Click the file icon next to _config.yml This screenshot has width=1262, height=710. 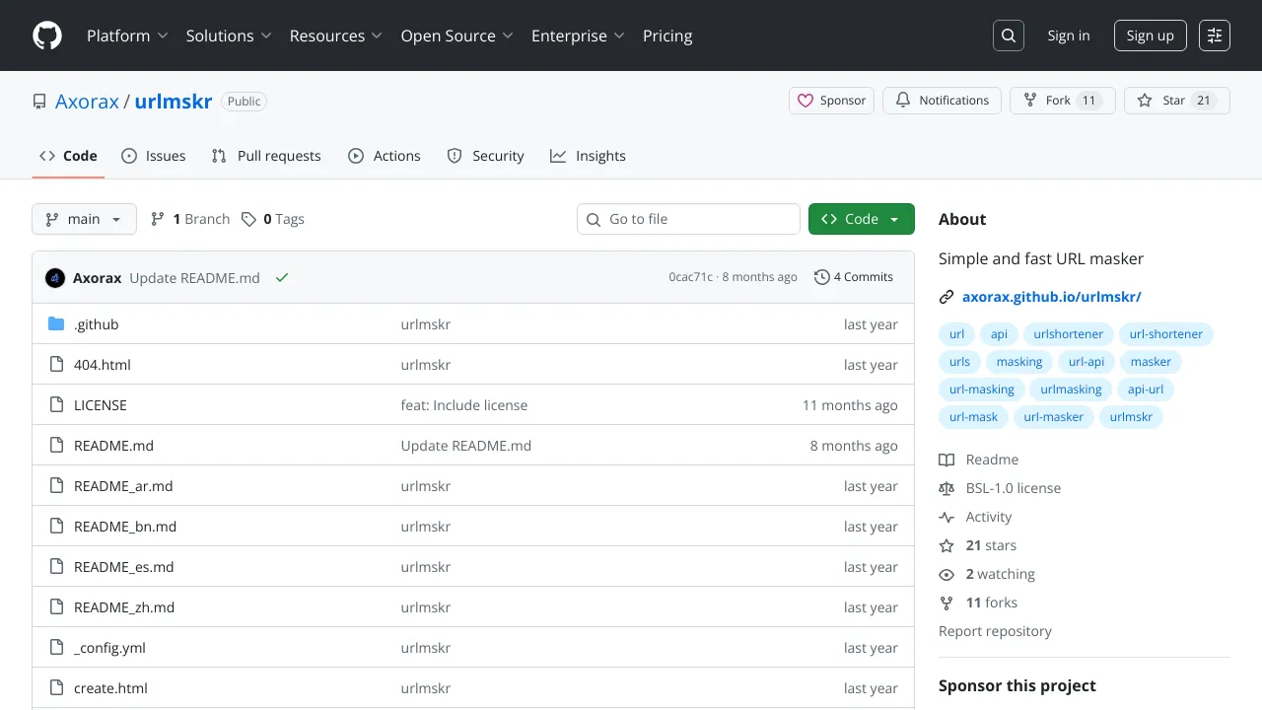click(56, 648)
